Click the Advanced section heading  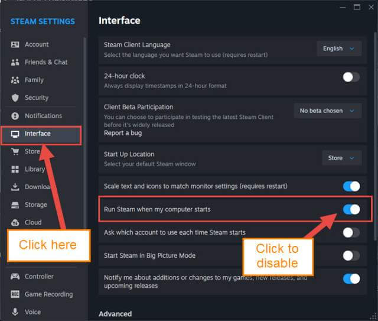tap(115, 314)
